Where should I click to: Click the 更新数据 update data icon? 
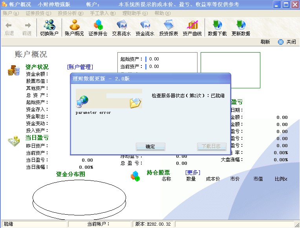(x=241, y=27)
